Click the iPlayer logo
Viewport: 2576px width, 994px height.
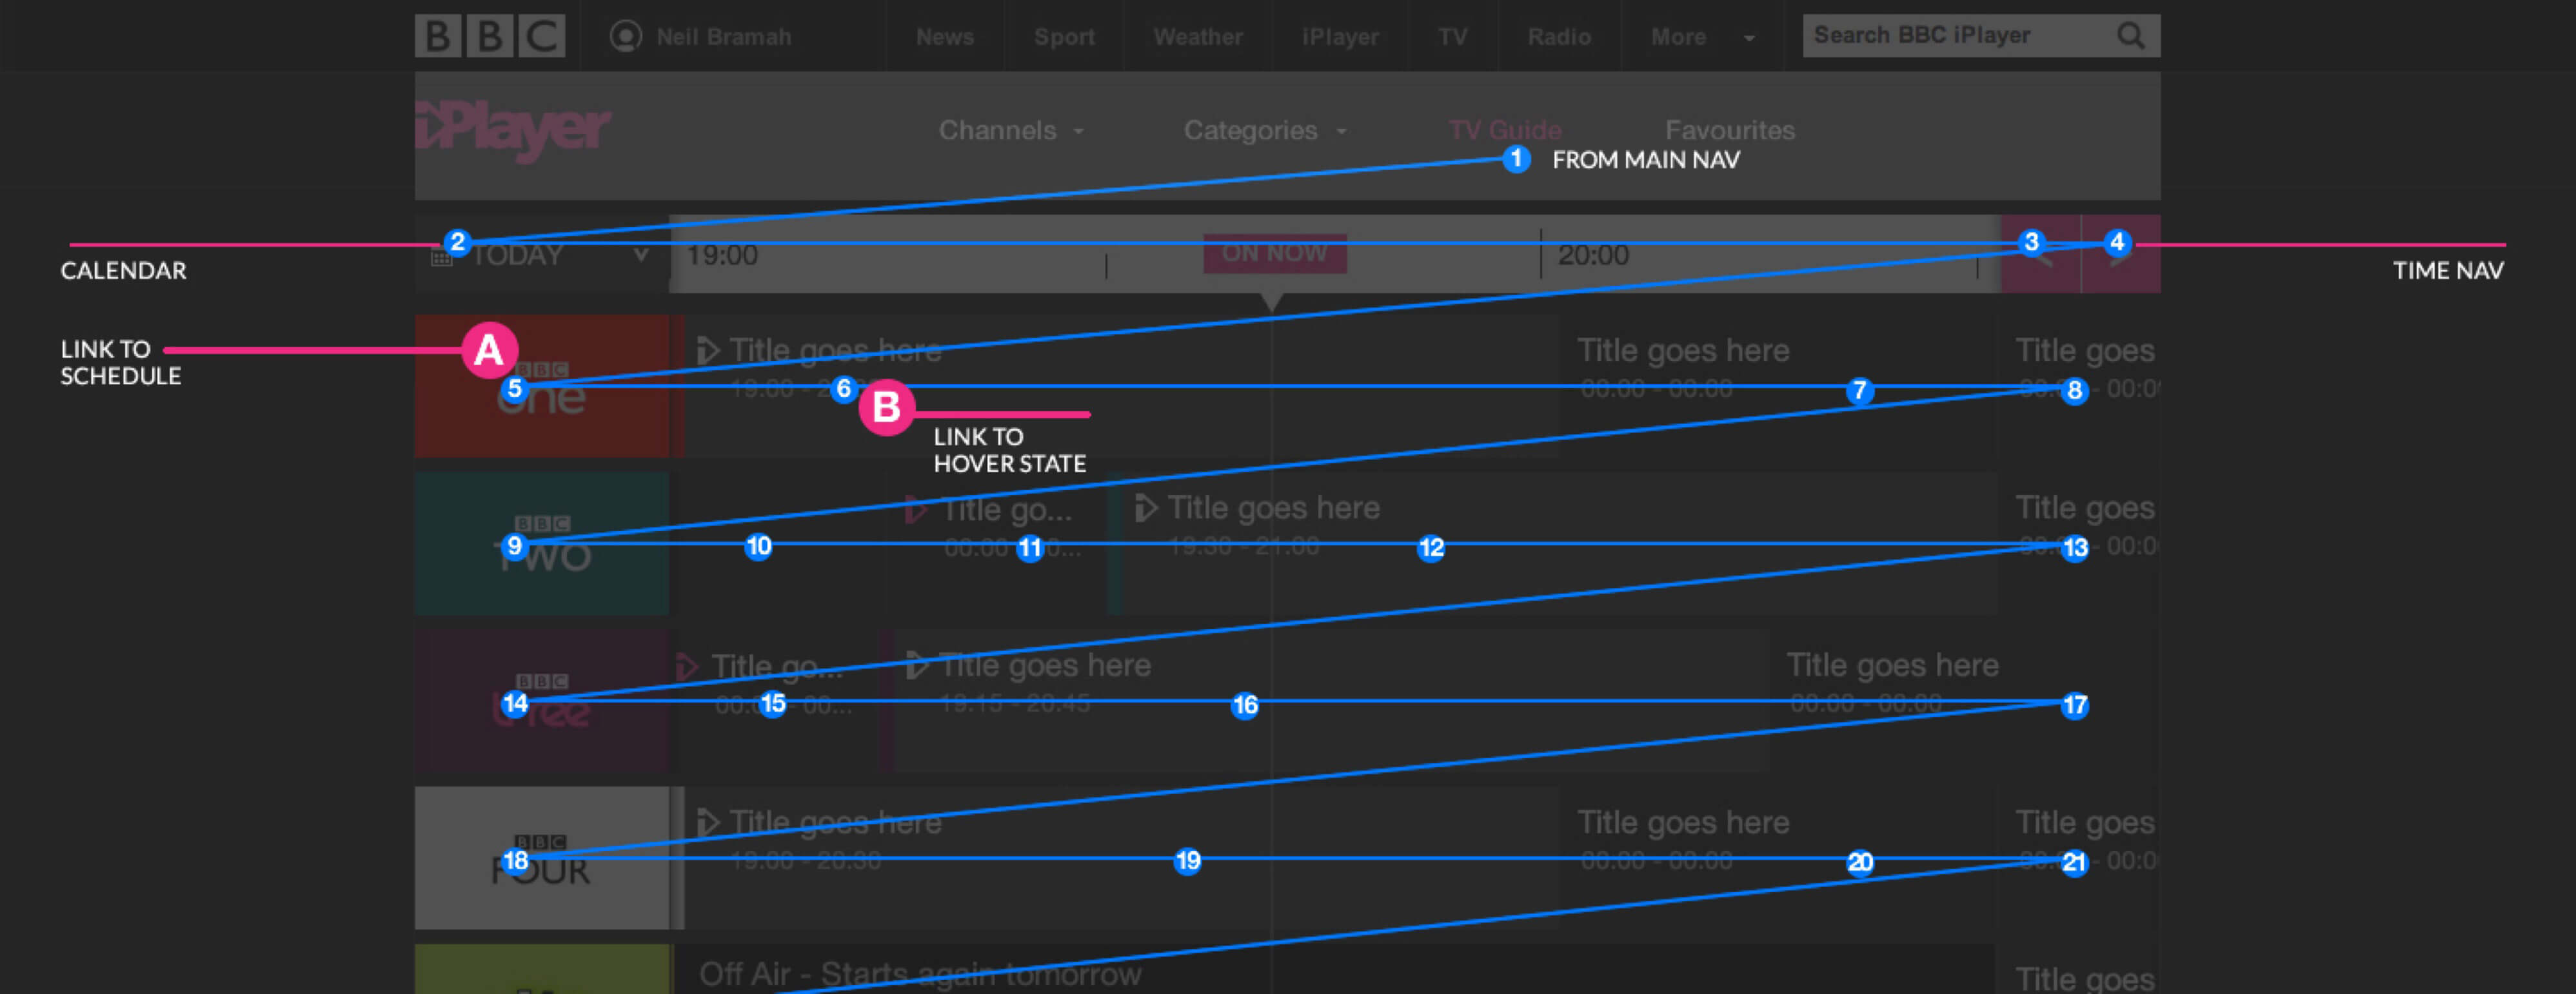coord(513,131)
